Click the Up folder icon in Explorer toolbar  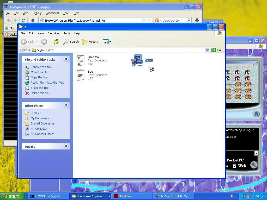(x=57, y=42)
